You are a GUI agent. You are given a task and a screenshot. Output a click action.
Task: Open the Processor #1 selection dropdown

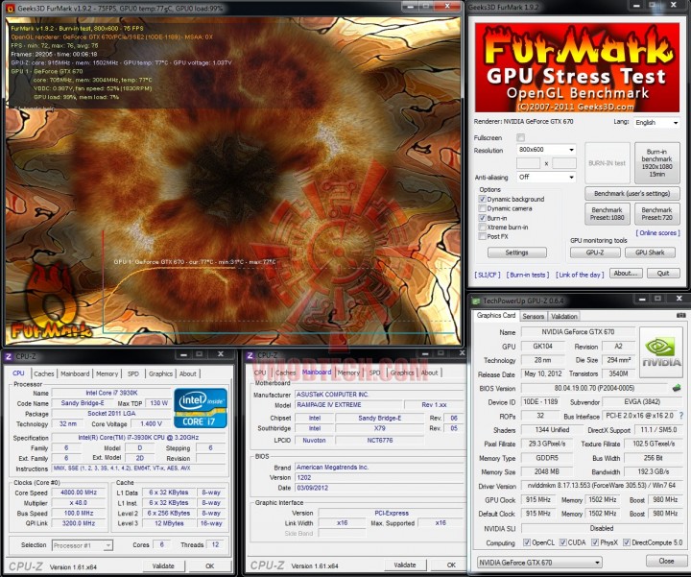tap(83, 545)
